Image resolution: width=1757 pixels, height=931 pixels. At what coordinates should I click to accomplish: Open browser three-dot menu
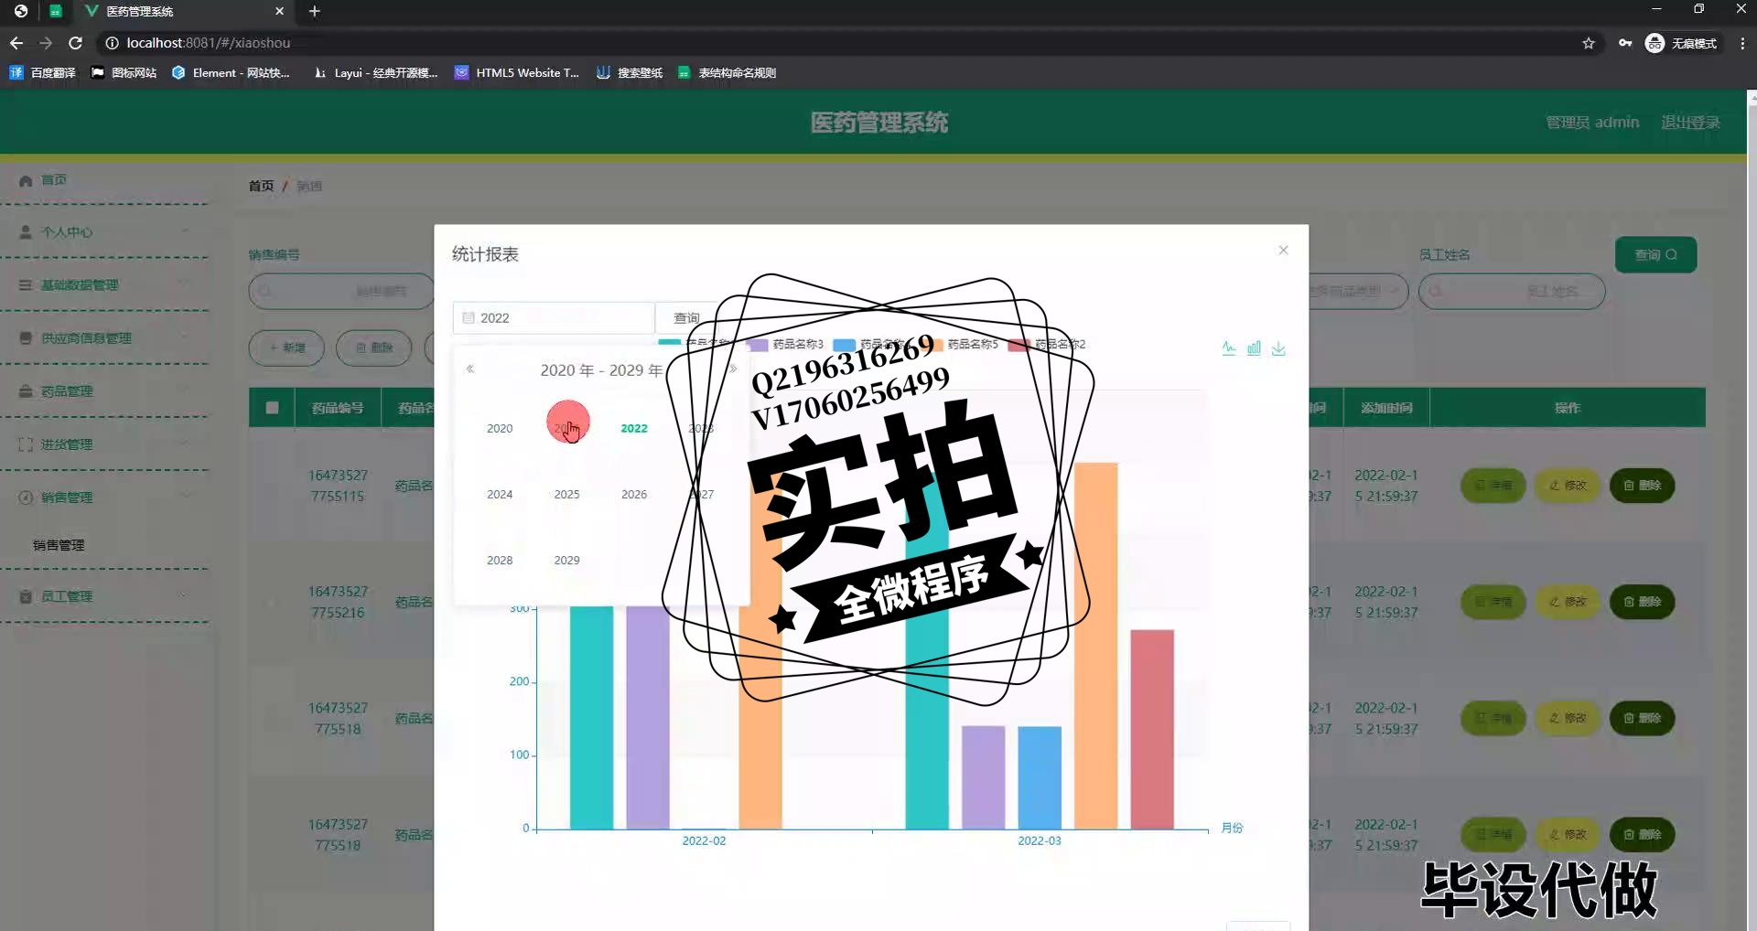1741,43
